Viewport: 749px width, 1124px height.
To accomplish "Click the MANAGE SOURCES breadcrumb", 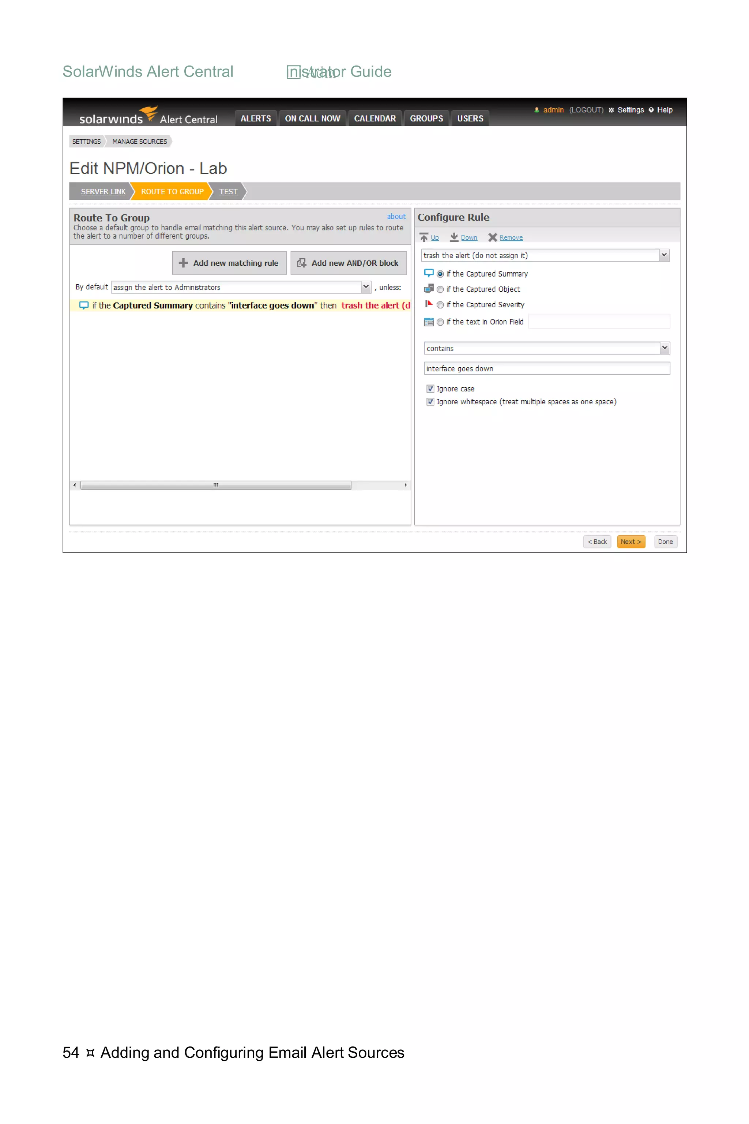I will point(139,142).
